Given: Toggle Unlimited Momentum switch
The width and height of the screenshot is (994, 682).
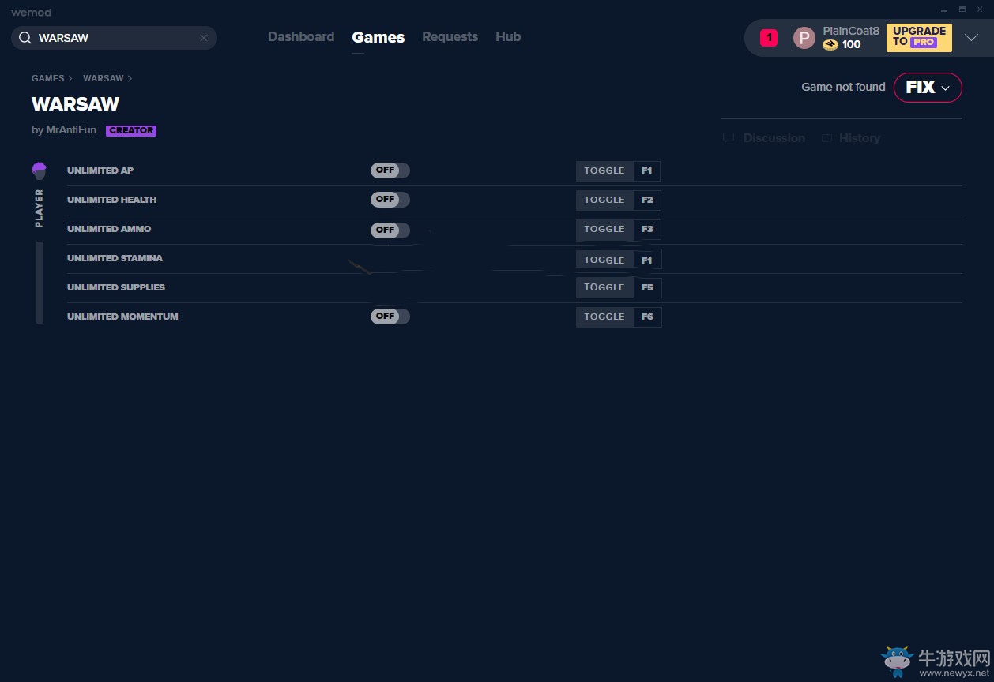Looking at the screenshot, I should point(390,317).
